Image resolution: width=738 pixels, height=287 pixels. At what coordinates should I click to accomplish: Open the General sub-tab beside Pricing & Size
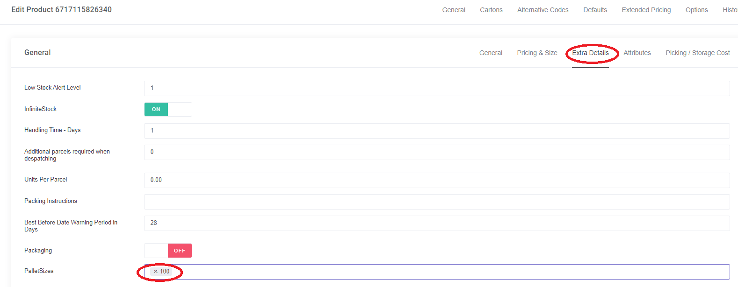(491, 53)
